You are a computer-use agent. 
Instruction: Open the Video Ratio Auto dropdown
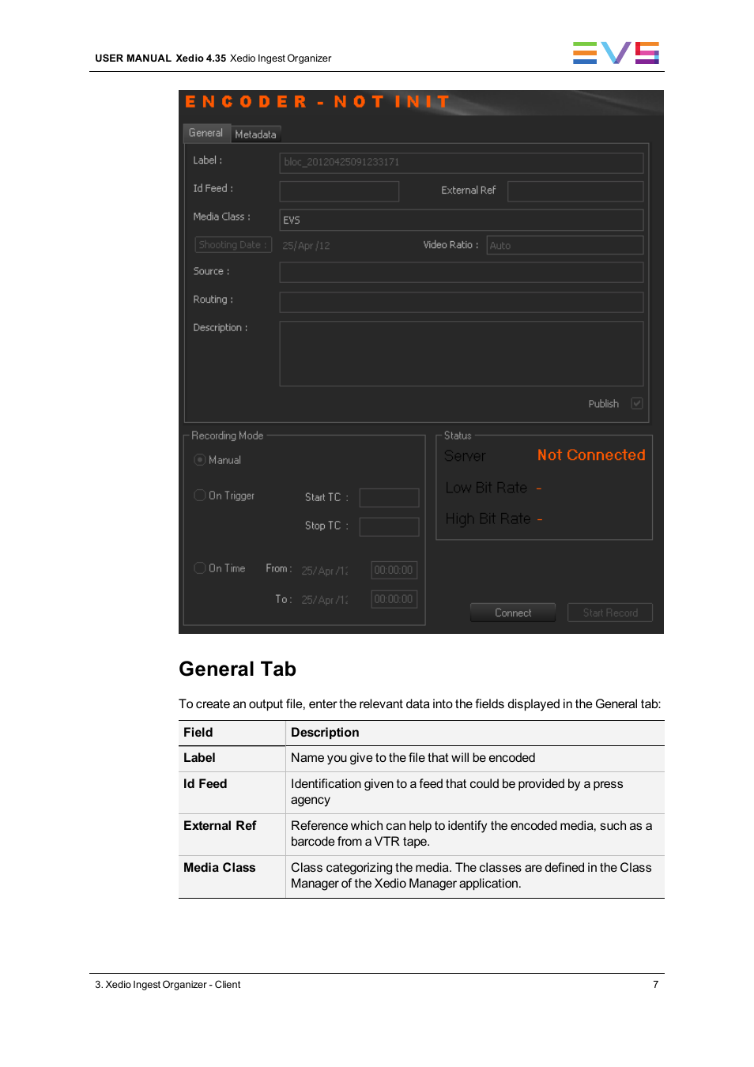[565, 245]
